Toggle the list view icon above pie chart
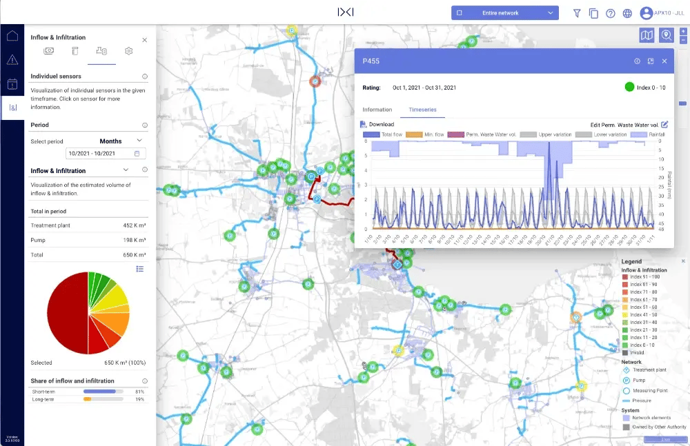690x446 pixels. pos(140,269)
